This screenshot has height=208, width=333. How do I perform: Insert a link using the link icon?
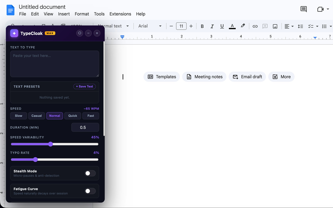pos(255,26)
